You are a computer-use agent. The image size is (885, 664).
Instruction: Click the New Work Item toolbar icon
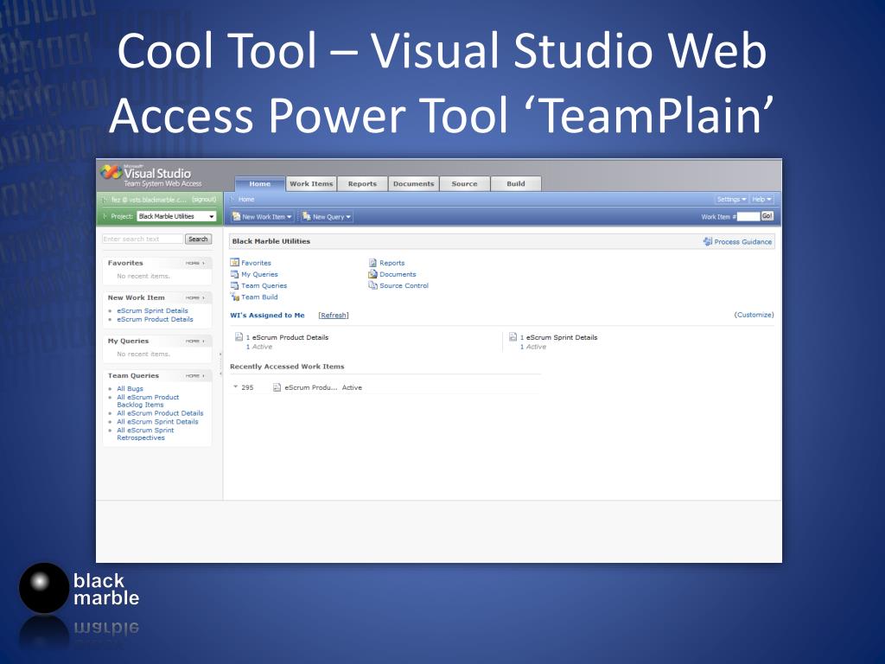236,217
